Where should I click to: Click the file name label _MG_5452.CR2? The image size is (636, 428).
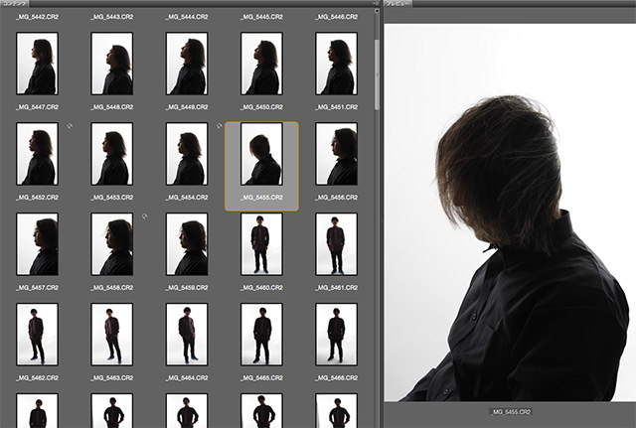coord(38,198)
